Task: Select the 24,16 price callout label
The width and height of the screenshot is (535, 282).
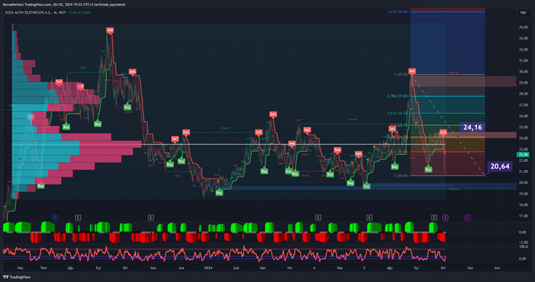Action: (x=472, y=127)
